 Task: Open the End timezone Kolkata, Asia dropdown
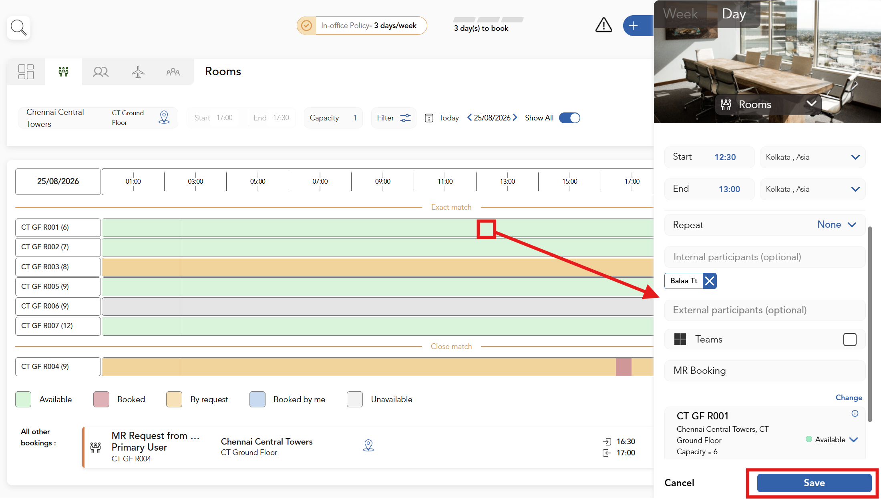[813, 189]
